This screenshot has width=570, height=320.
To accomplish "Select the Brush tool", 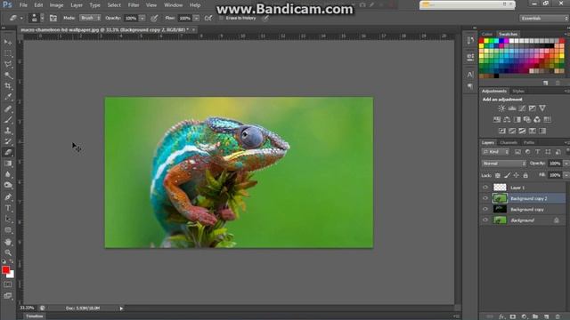I will tap(8, 119).
